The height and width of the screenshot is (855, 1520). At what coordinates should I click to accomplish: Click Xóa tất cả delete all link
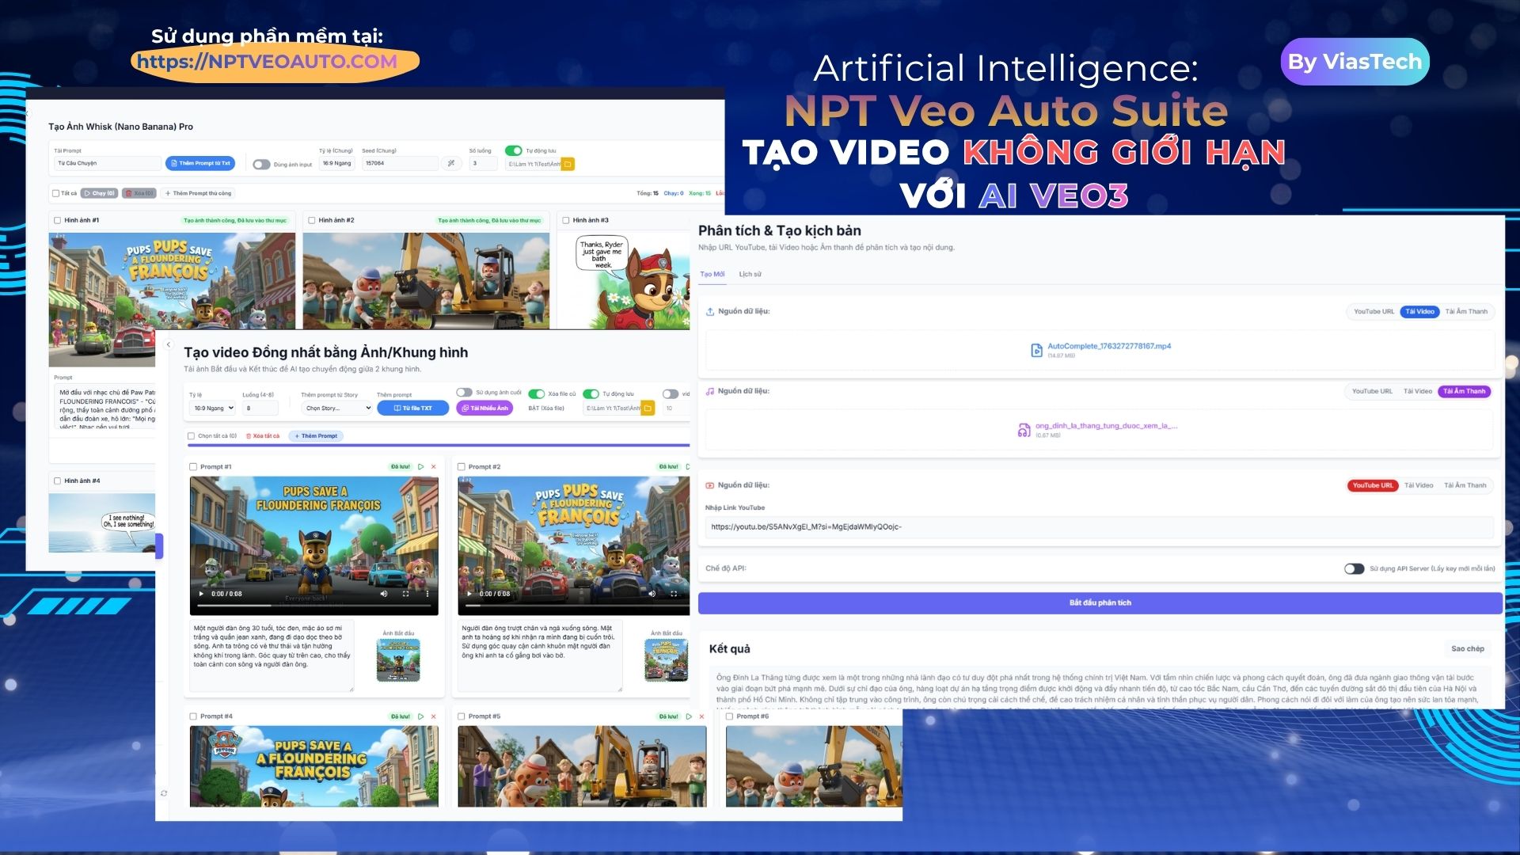263,436
